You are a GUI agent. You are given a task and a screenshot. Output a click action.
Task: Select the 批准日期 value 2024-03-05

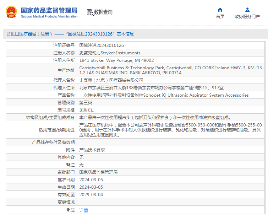coord(91,180)
